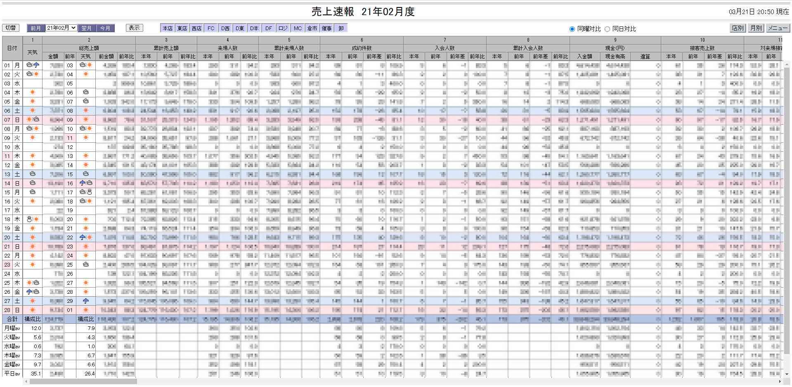The width and height of the screenshot is (792, 387).
Task: Click the sun icon beside previous-year date 09
Action: click(86, 120)
